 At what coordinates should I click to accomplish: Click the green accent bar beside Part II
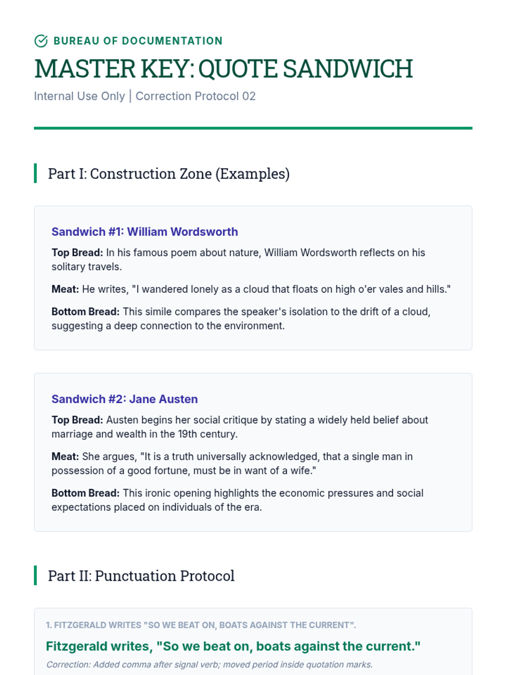pos(35,575)
